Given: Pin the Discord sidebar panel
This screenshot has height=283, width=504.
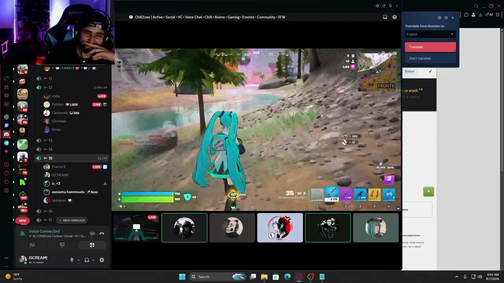Looking at the screenshot, I should click(x=390, y=6).
